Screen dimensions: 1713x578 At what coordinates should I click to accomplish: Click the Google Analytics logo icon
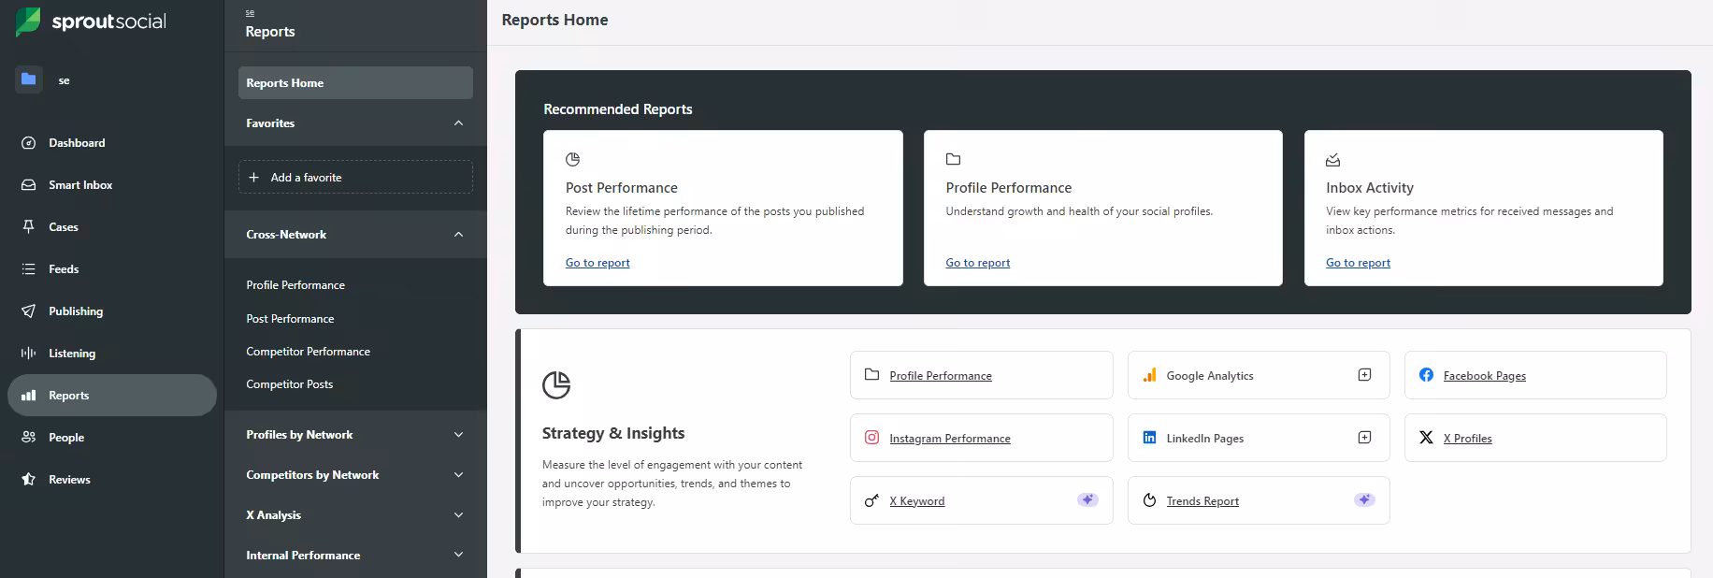(x=1150, y=375)
